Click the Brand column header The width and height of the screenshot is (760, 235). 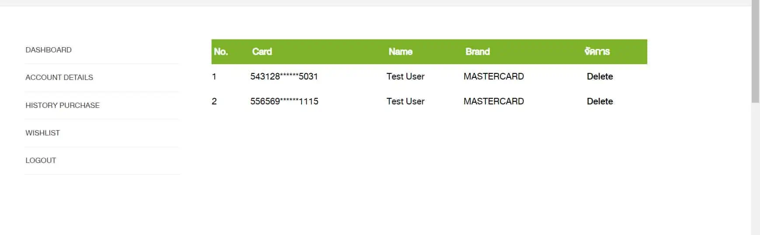[477, 52]
